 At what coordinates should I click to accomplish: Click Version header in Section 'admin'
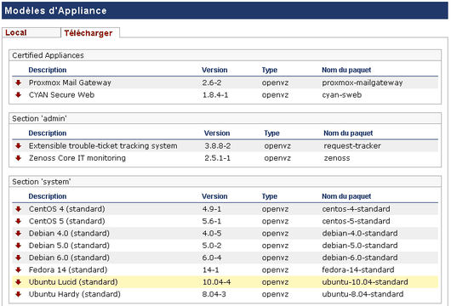pyautogui.click(x=217, y=133)
